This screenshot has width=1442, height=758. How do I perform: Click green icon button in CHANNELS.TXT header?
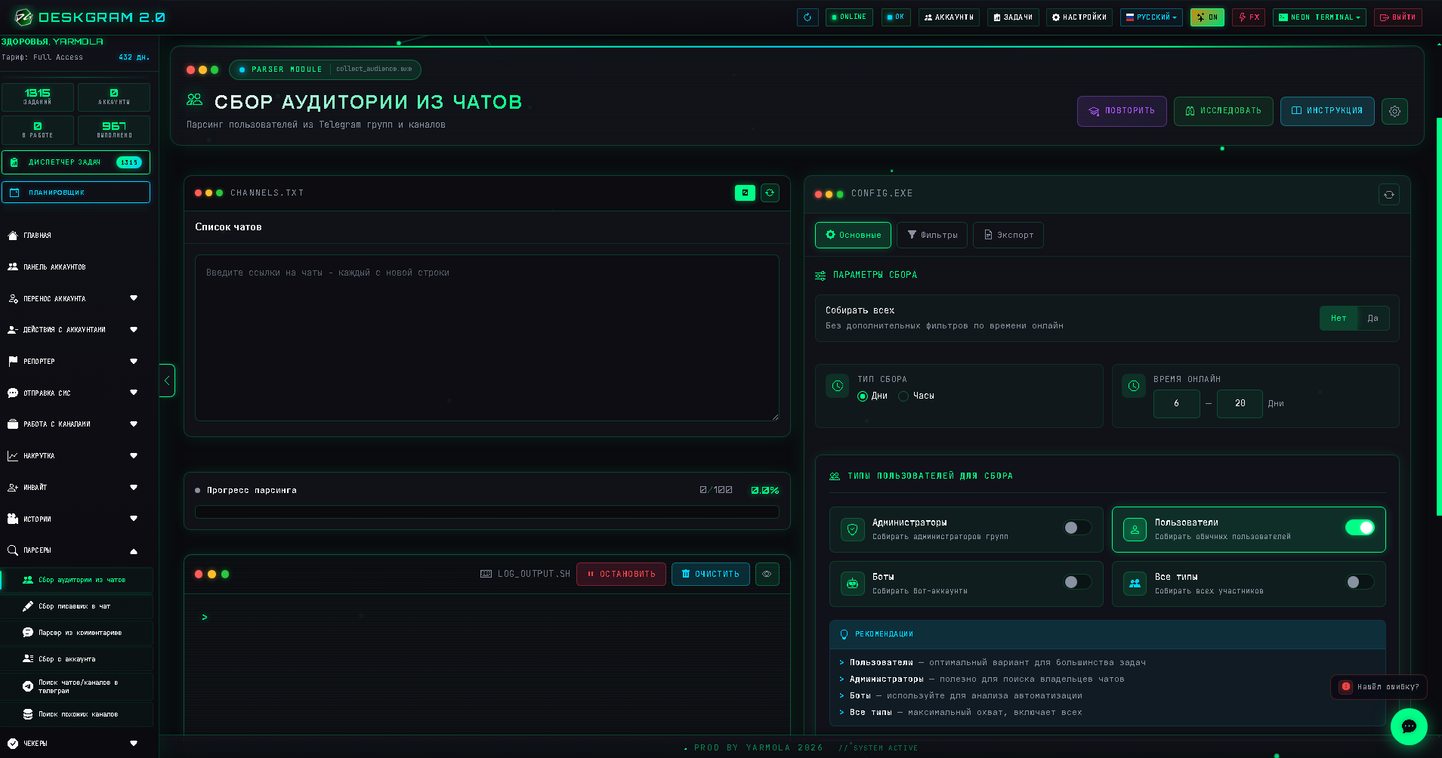pos(745,193)
